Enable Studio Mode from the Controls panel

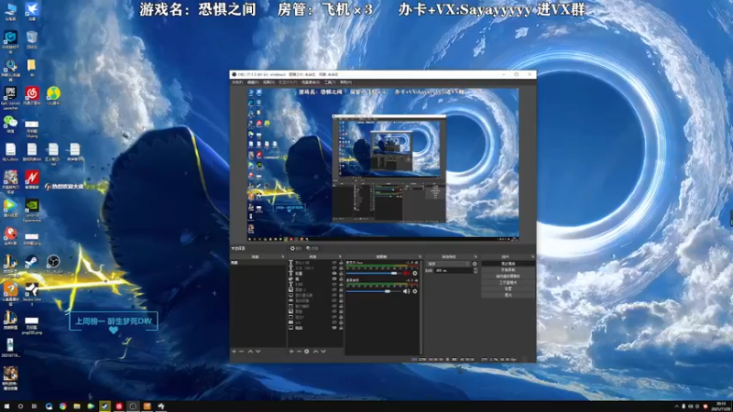[x=509, y=283]
